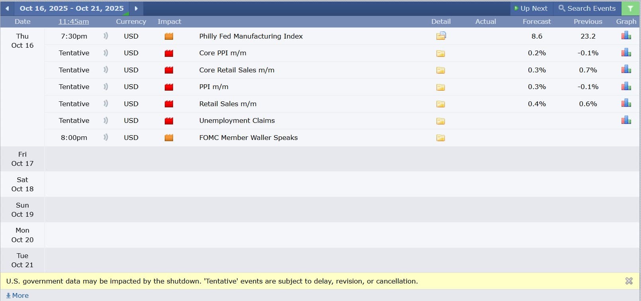641x301 pixels.
Task: Click the Up Next button
Action: click(531, 8)
